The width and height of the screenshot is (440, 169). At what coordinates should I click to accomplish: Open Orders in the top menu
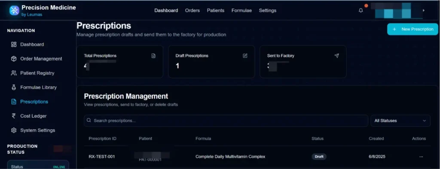click(192, 10)
